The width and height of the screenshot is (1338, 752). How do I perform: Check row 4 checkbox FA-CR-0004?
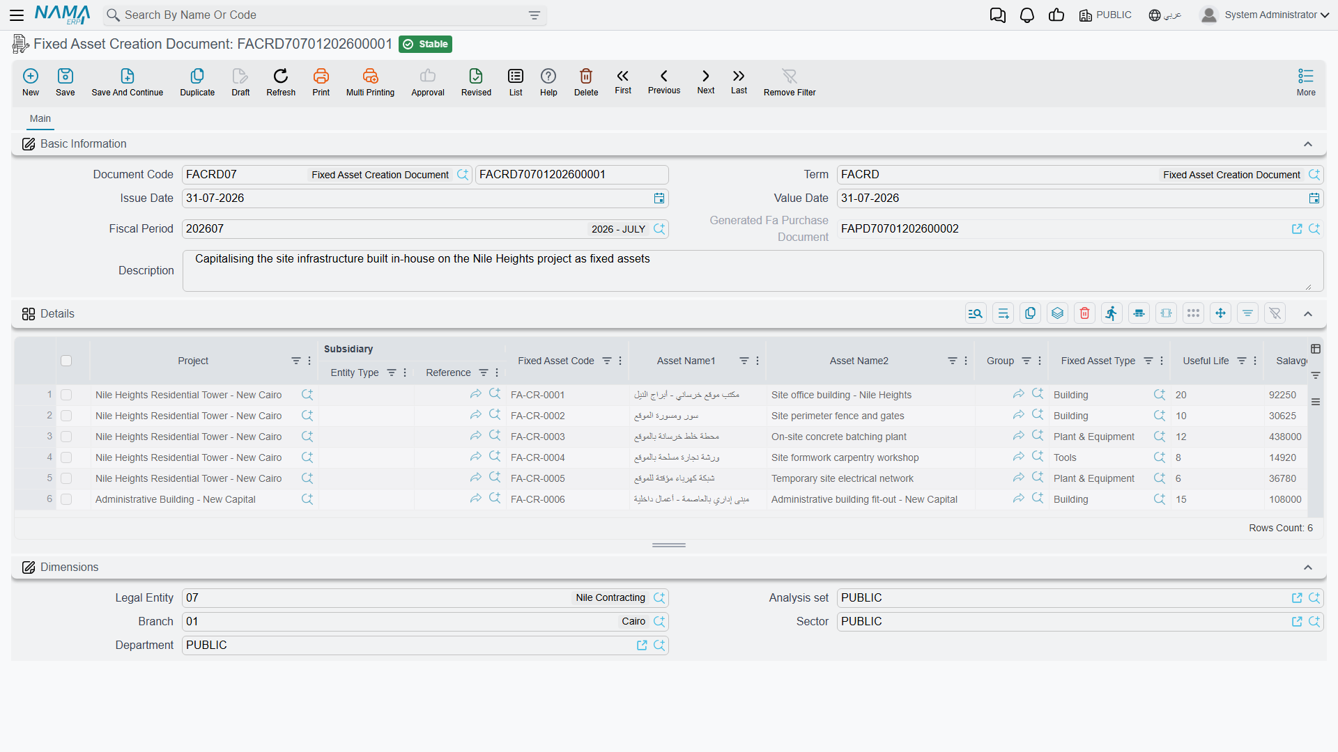(x=66, y=457)
